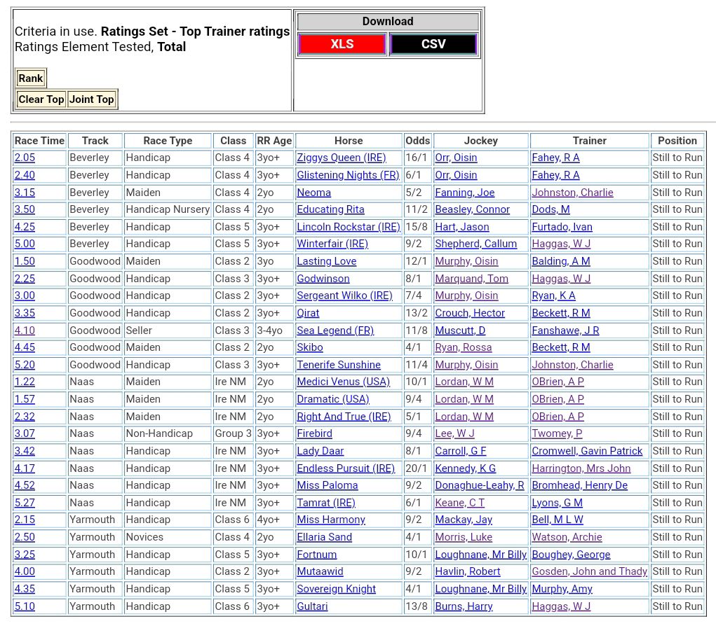716x633 pixels.
Task: View trainer Fanshawe, J R page
Action: (565, 331)
